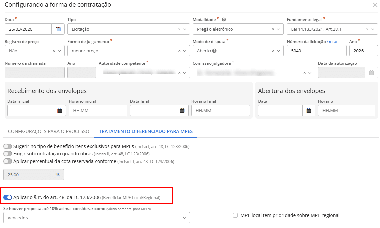
Task: Close the contratação configuration dialog
Action: point(375,5)
